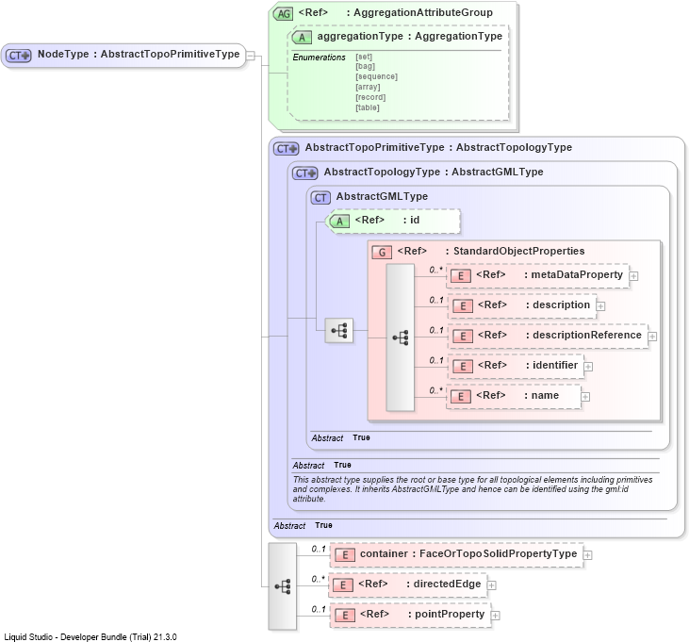Expand the descriptionReference element
The height and width of the screenshot is (642, 689).
click(x=652, y=337)
